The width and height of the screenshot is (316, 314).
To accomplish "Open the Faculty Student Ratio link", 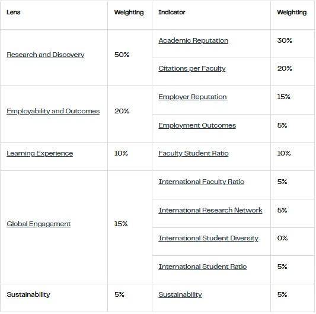I will coord(193,153).
